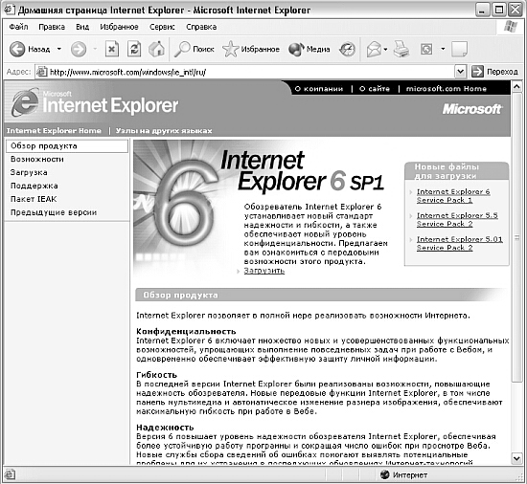527x484 pixels.
Task: Go to Home page via house icon
Action: point(156,50)
